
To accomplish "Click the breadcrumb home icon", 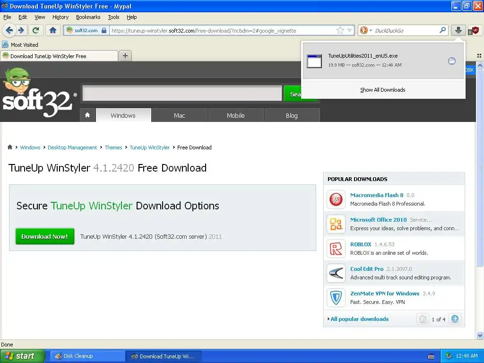I will click(10, 147).
